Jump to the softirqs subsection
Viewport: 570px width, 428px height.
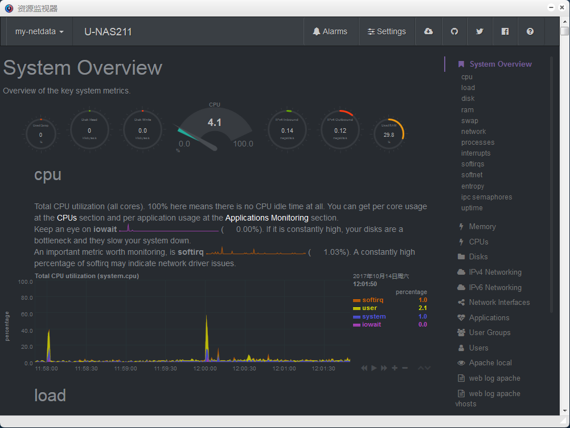tap(473, 164)
